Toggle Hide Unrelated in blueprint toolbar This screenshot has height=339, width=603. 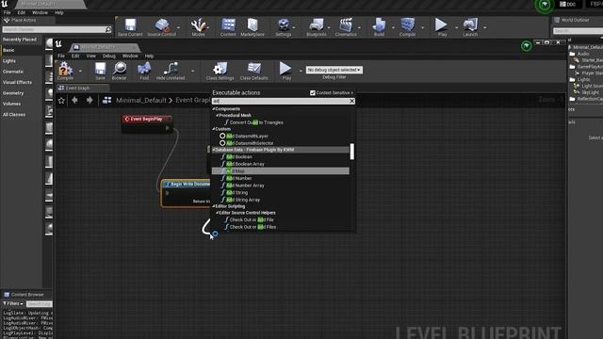171,72
